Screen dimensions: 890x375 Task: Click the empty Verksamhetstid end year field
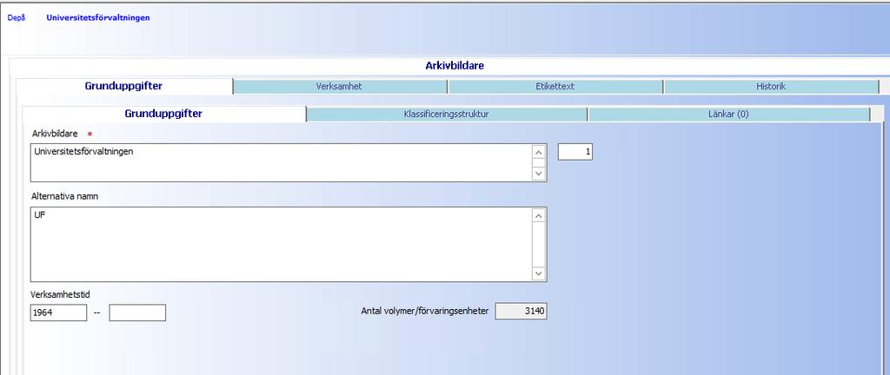point(137,312)
